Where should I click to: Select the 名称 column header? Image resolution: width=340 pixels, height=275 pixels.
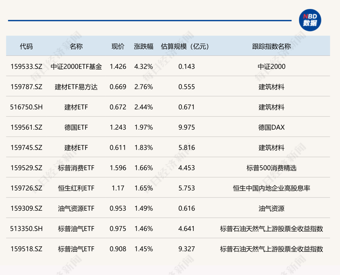click(76, 46)
